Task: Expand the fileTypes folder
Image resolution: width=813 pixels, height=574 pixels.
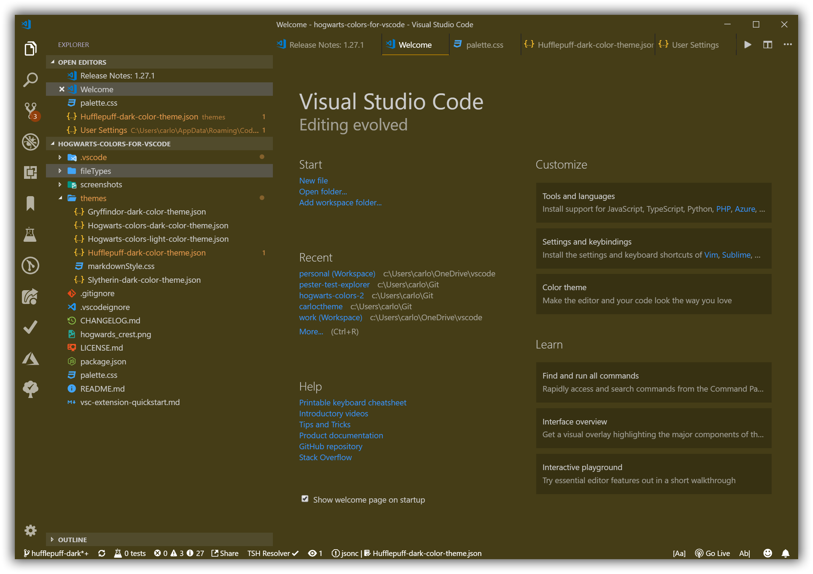Action: 95,171
